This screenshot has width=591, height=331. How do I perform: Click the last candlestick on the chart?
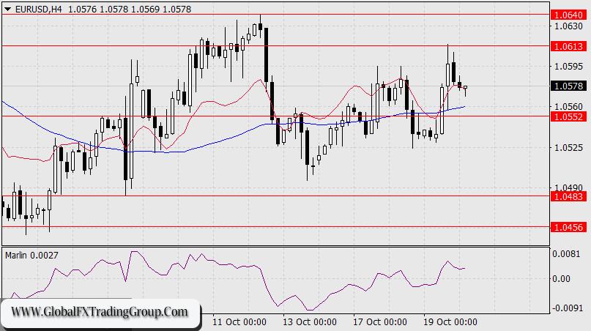click(x=466, y=90)
